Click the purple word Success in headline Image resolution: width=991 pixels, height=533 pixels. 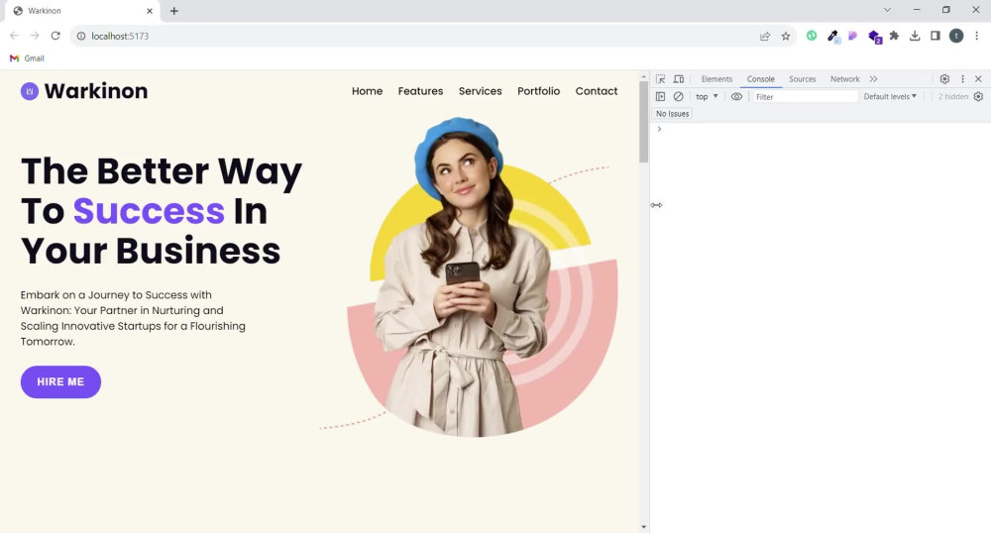[x=149, y=211]
